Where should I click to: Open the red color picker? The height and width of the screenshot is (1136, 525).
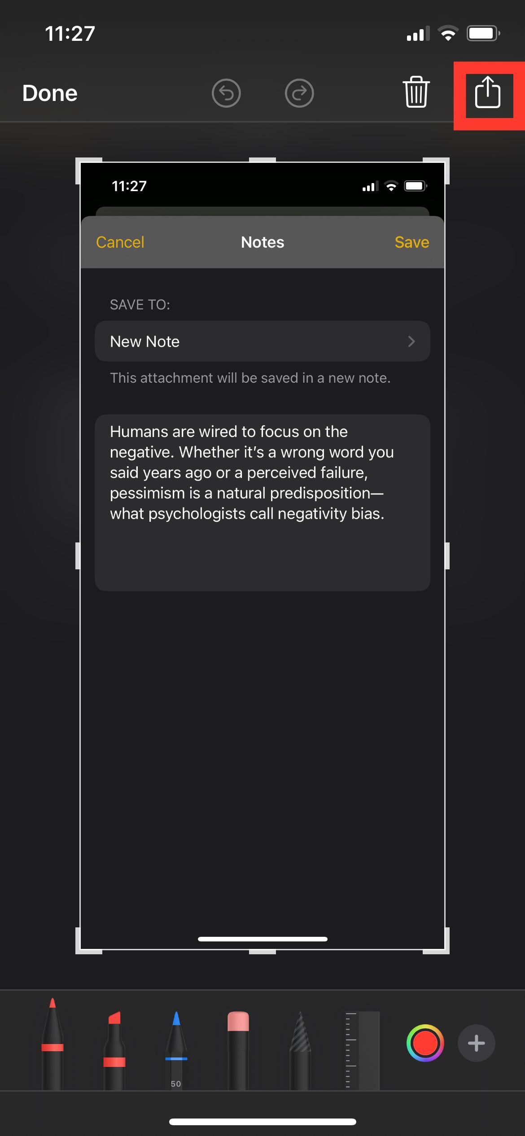coord(425,1043)
